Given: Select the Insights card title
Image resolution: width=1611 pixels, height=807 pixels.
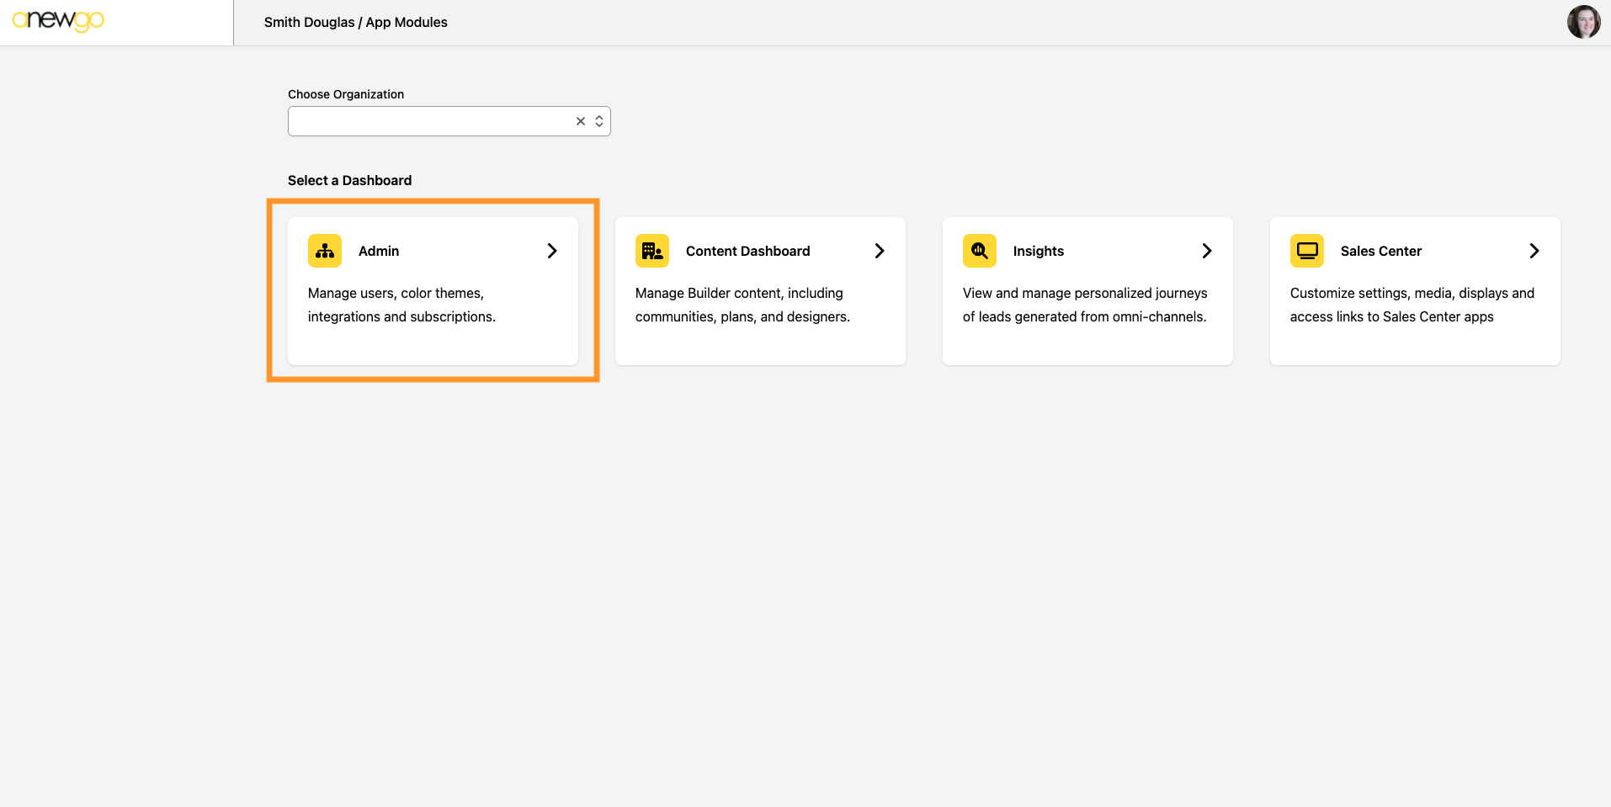Looking at the screenshot, I should pyautogui.click(x=1038, y=251).
